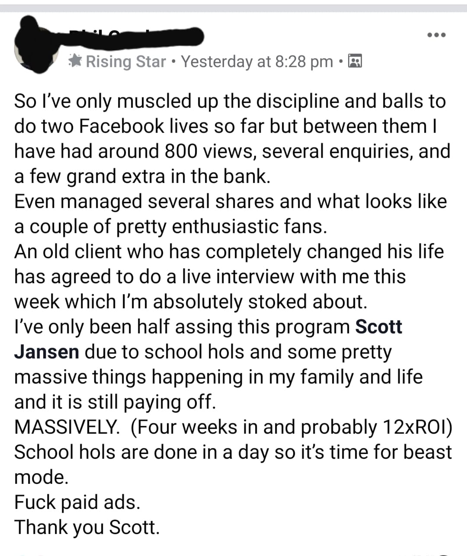Open the Yesterday at 8:28 pm timestamp
Viewport: 467px width, 556px height.
point(257,61)
